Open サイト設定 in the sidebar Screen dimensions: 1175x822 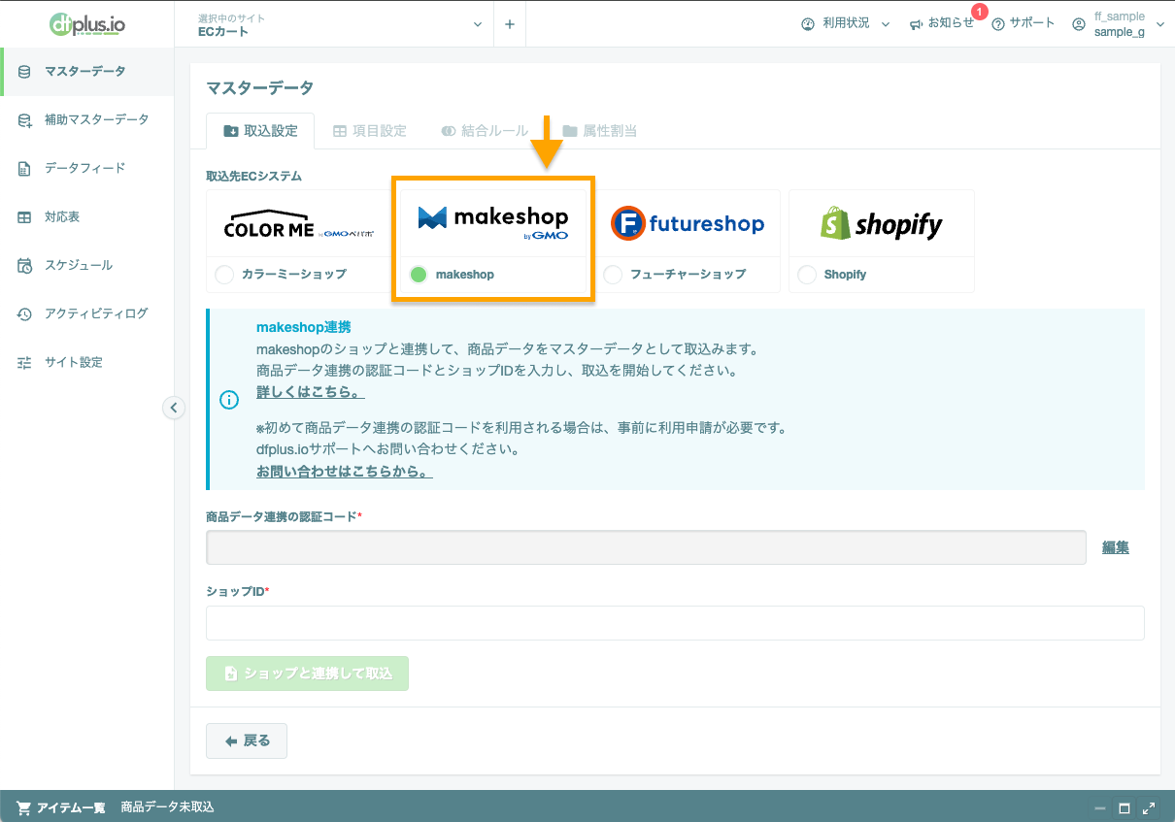pos(87,362)
